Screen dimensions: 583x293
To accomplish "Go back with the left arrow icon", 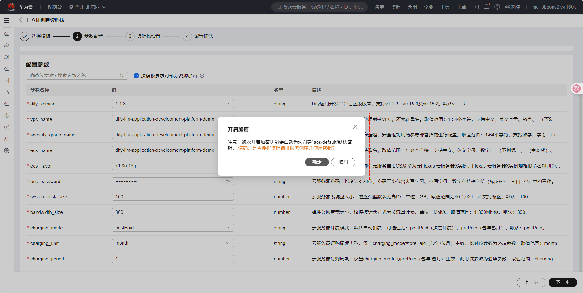I will 21,20.
